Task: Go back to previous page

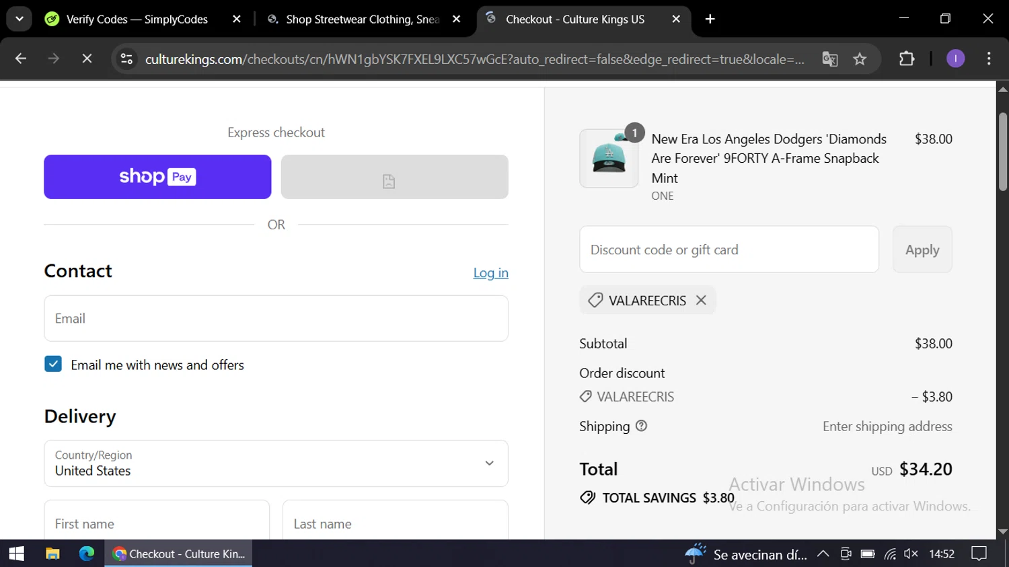Action: 21,59
